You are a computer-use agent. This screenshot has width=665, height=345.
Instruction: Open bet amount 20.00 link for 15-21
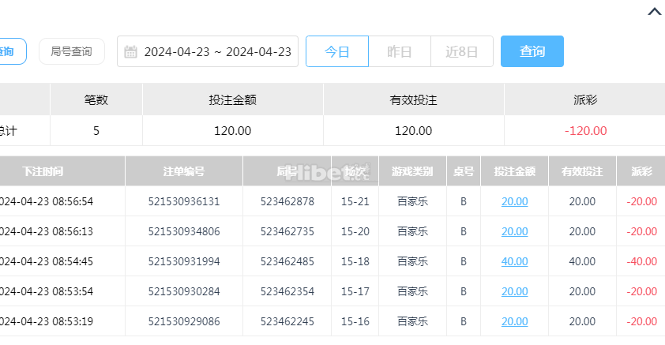point(514,201)
